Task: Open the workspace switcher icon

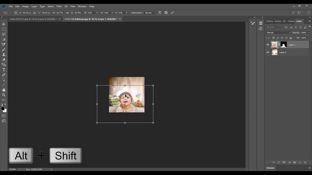Action: click(x=299, y=13)
